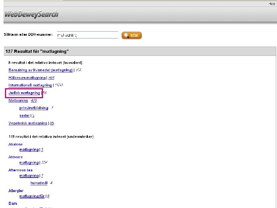Click '8 resultat i det relativa indexet (huvudord)' text
The width and height of the screenshot is (277, 208).
pyautogui.click(x=45, y=63)
